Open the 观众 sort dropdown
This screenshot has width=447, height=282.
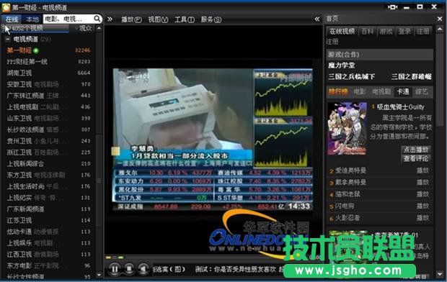(84, 28)
